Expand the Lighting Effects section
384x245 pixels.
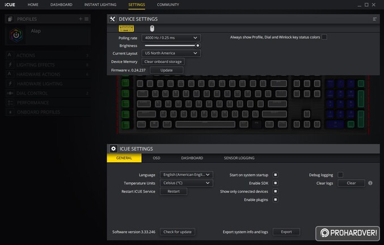click(x=48, y=65)
